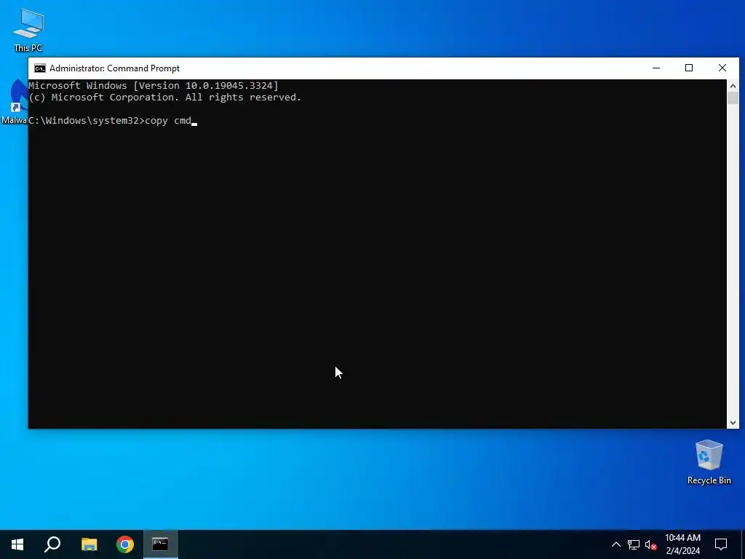Click the Command Prompt vertical scrollbar thumb
This screenshot has height=559, width=745.
point(733,98)
